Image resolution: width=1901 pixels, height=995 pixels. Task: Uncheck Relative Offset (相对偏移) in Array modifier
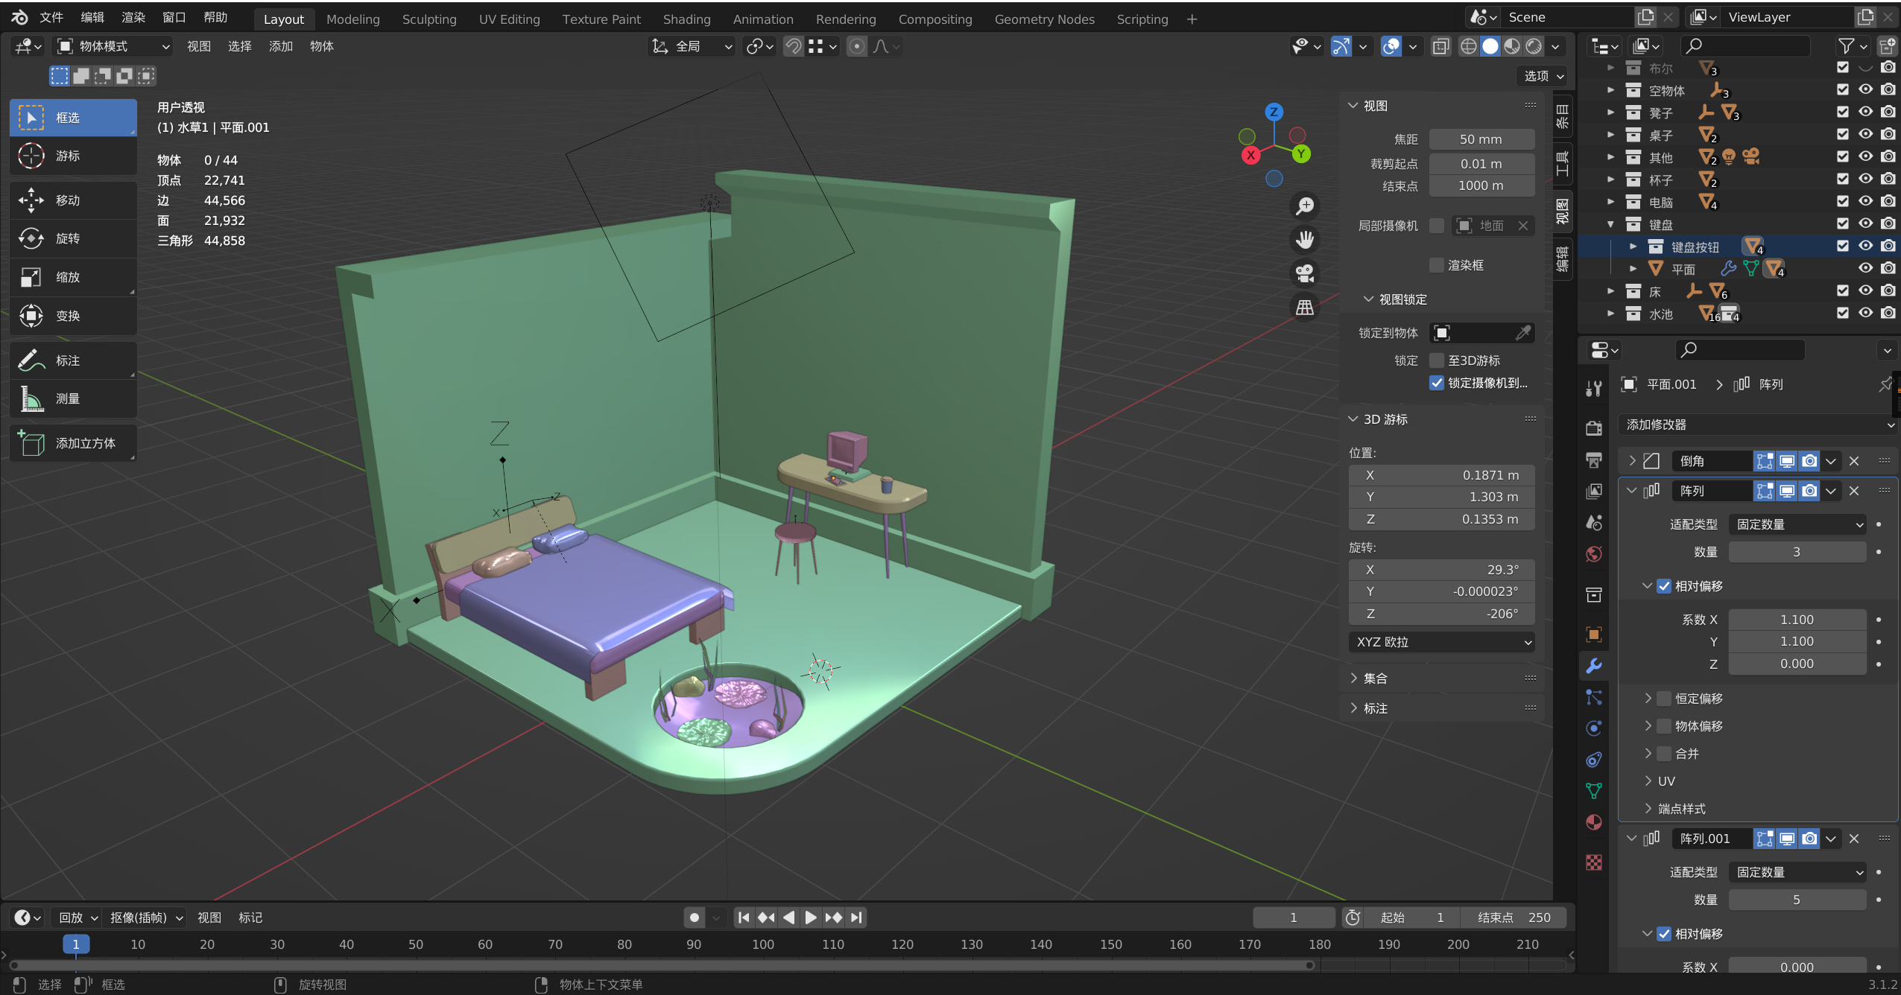[x=1664, y=586]
